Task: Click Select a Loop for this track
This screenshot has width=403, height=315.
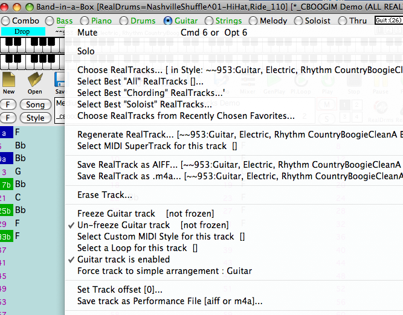Action: coord(234,248)
